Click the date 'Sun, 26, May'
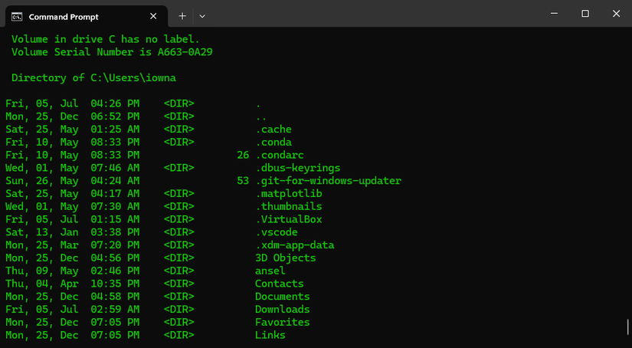632x348 pixels. tap(42, 181)
